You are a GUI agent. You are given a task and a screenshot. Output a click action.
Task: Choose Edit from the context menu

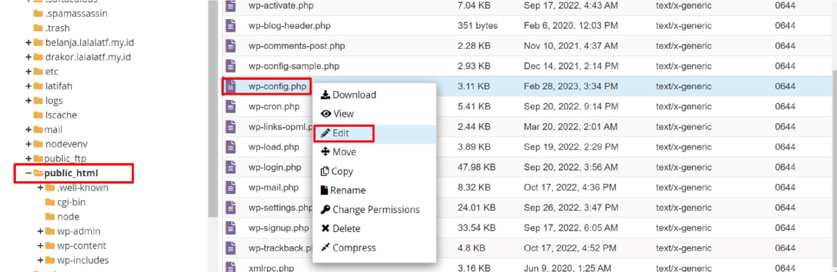pyautogui.click(x=340, y=133)
